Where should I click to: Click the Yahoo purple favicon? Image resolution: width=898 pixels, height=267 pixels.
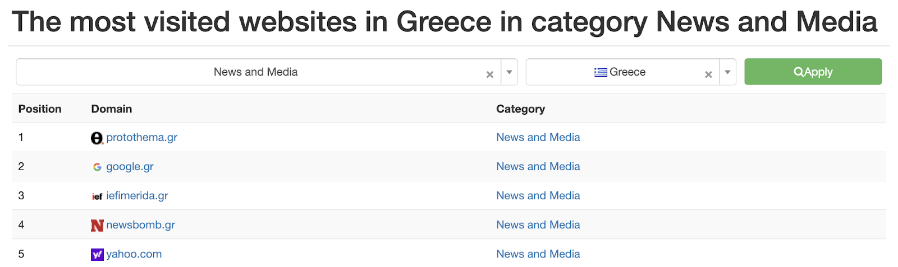click(97, 255)
